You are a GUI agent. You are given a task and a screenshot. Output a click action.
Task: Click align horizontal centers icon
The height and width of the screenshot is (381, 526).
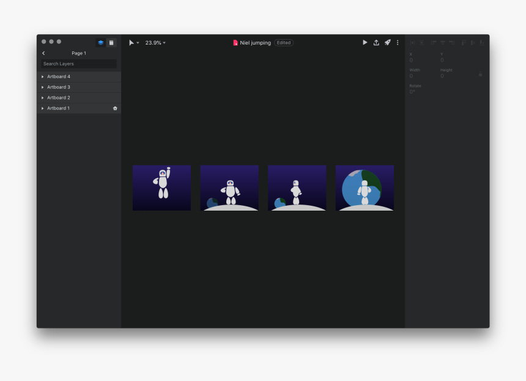443,43
